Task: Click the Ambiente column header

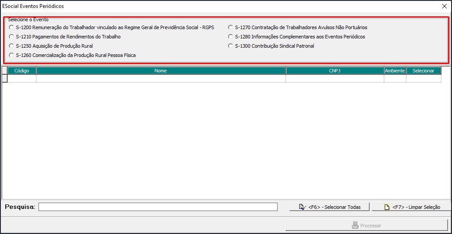Action: pyautogui.click(x=395, y=71)
